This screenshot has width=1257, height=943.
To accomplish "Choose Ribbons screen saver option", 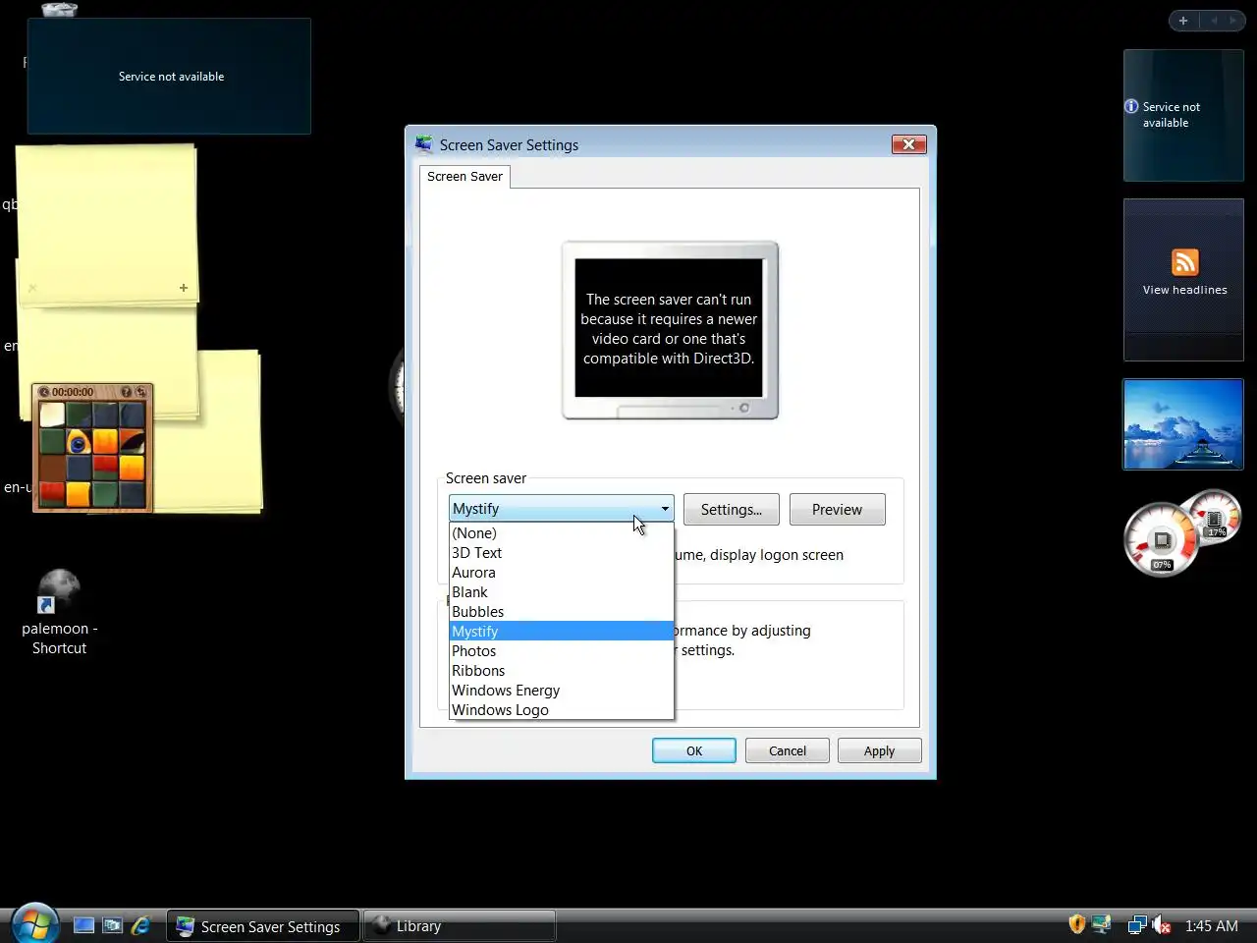I will click(561, 671).
